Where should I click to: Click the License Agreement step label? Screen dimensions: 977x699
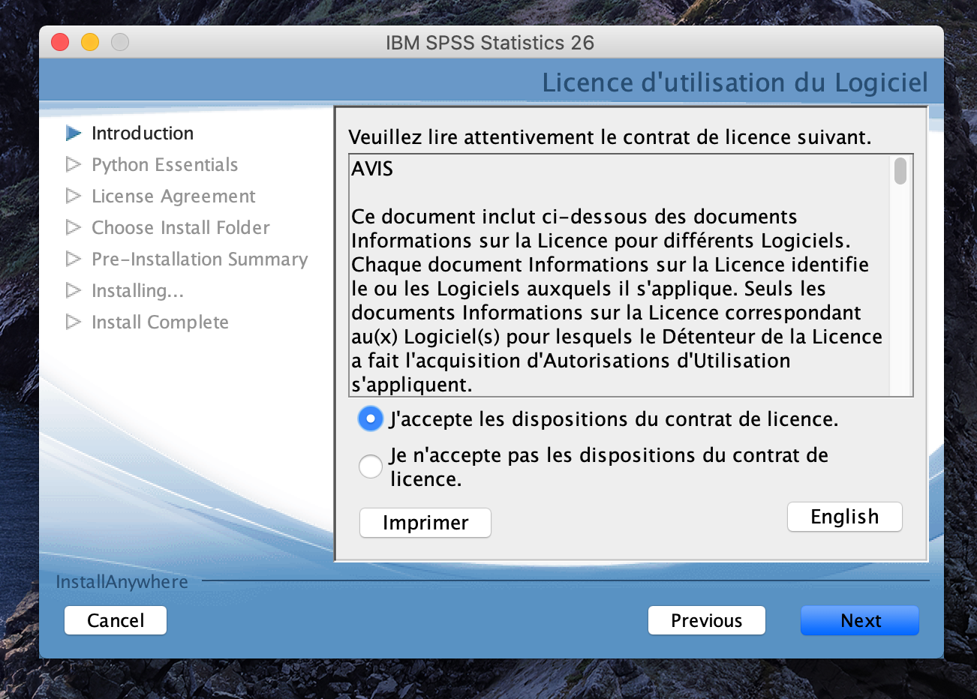pos(173,196)
